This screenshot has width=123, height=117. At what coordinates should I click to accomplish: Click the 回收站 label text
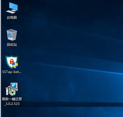pos(12,45)
